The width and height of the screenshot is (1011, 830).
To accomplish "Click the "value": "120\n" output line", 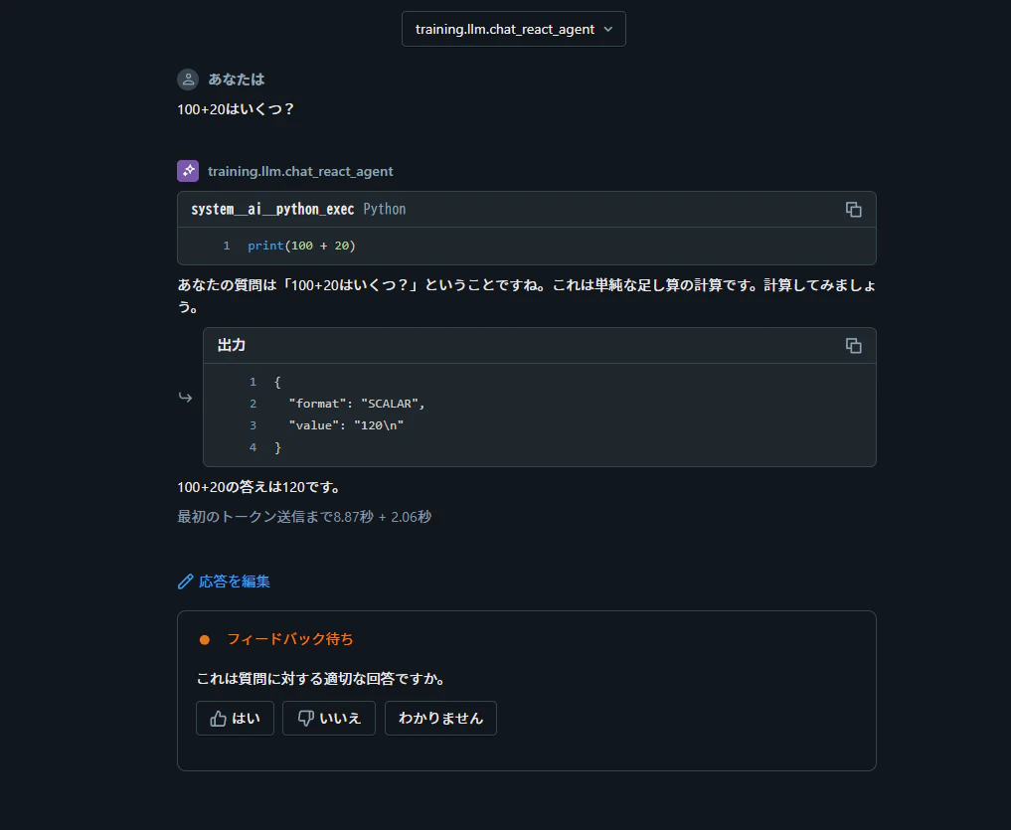I will (346, 425).
